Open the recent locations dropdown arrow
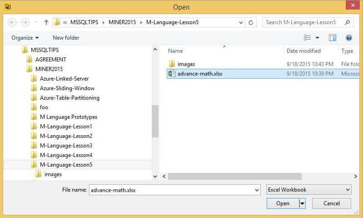 (36, 22)
